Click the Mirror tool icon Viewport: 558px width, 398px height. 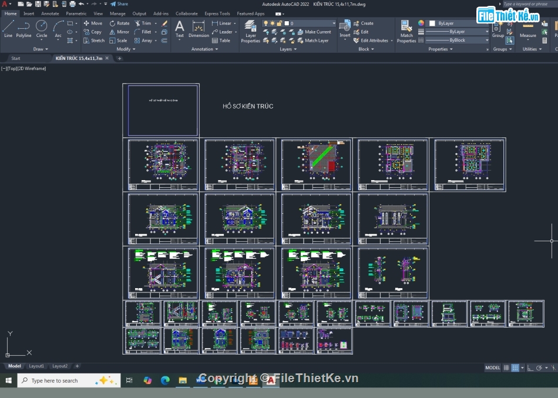(112, 32)
